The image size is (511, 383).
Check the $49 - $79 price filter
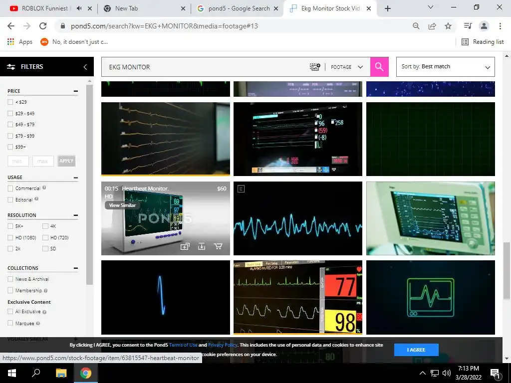[10, 124]
